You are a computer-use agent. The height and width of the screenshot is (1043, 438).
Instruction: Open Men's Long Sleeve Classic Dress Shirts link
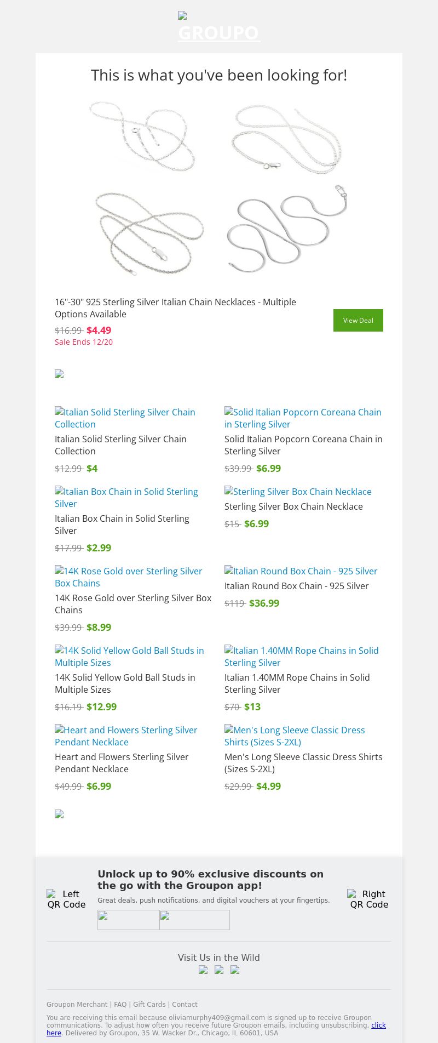[295, 736]
